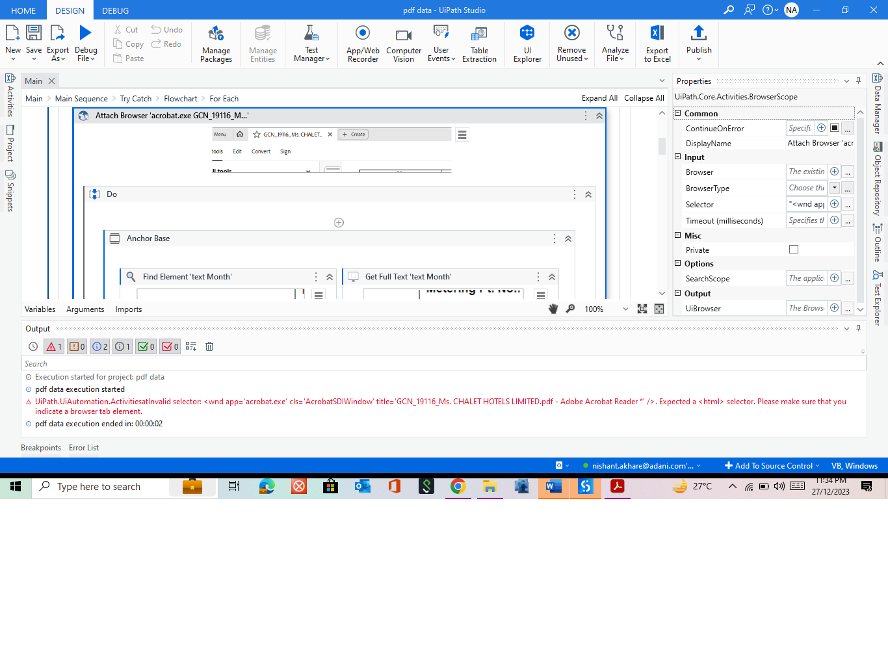Open the Activities side panel
Image resolution: width=888 pixels, height=646 pixels.
pos(10,95)
